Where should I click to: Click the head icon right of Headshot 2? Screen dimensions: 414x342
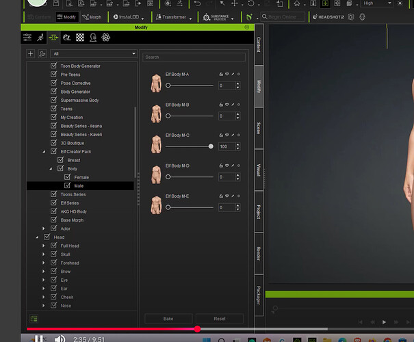pos(362,17)
